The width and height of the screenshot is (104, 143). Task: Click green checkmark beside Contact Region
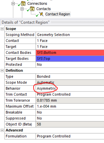pos(37,15)
